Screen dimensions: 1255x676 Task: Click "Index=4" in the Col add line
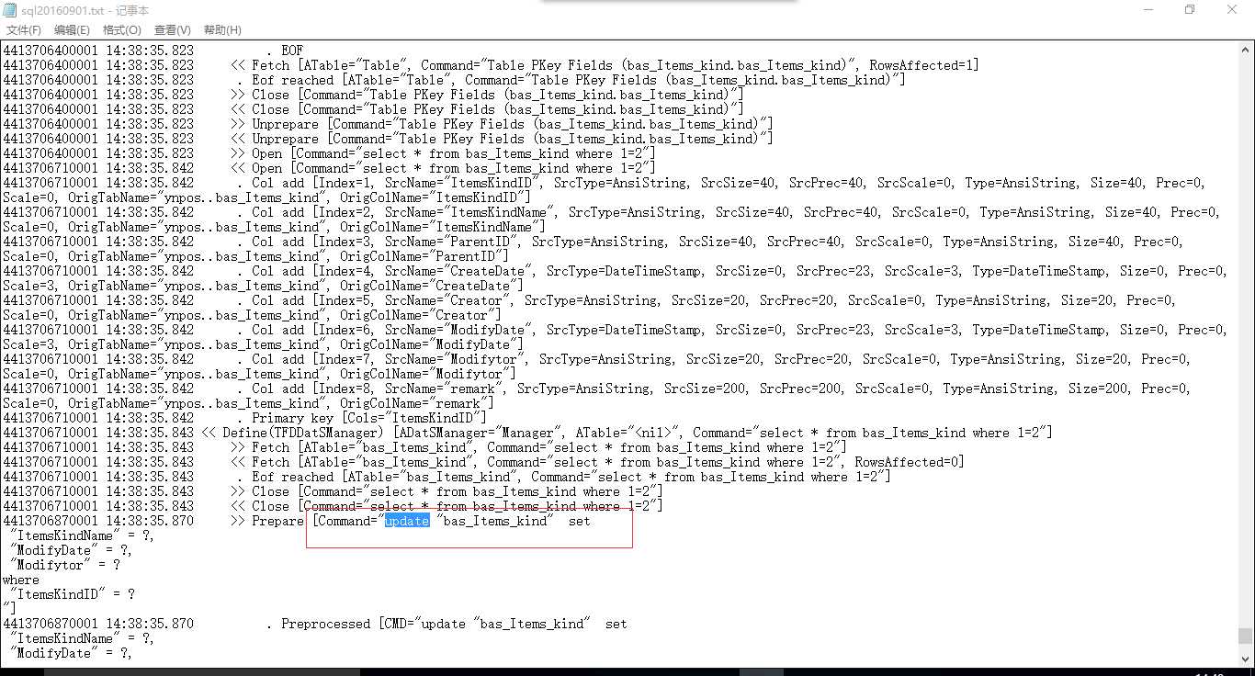click(x=347, y=271)
